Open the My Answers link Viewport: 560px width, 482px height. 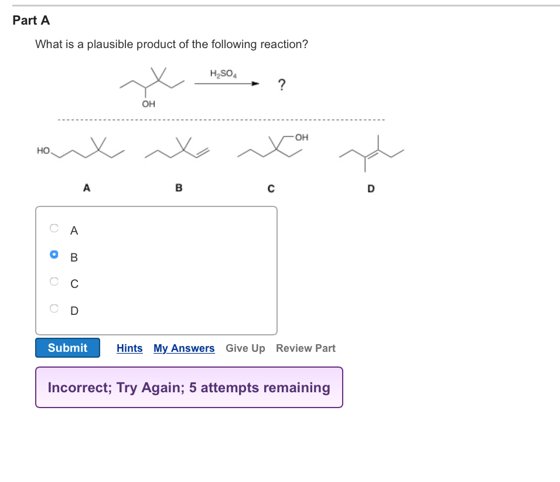click(x=183, y=348)
